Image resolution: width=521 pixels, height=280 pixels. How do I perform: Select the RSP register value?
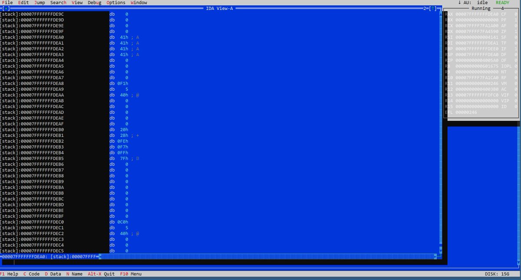click(x=477, y=54)
